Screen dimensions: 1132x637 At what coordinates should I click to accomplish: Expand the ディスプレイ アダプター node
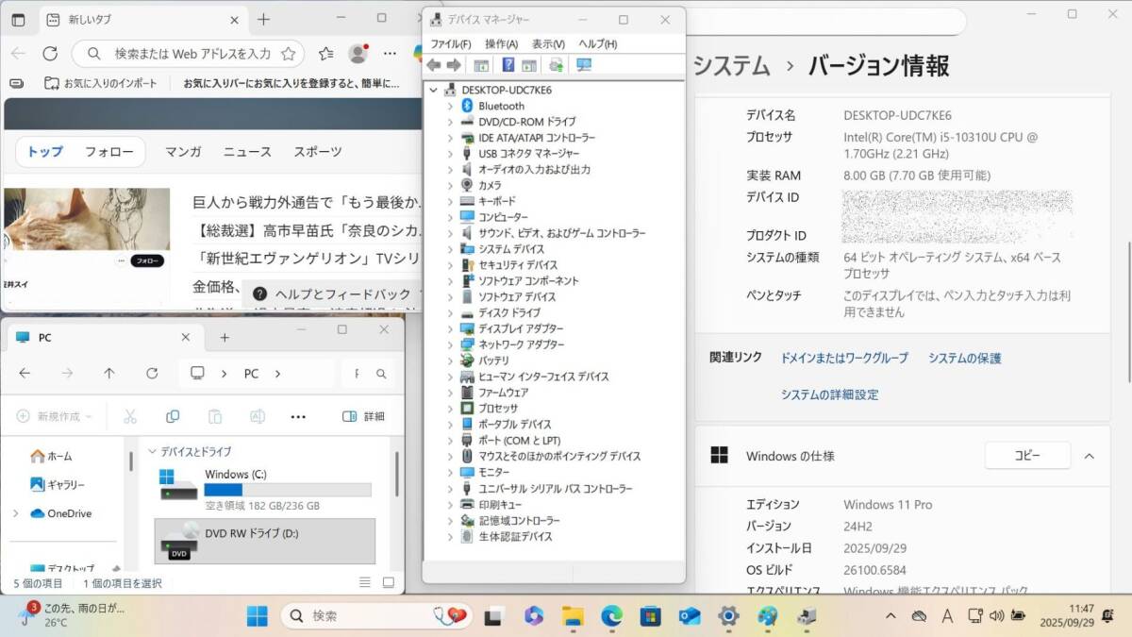click(450, 329)
